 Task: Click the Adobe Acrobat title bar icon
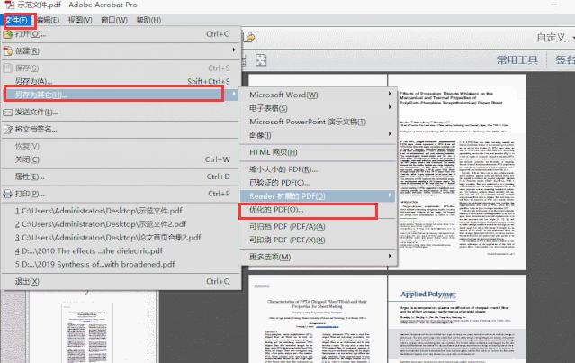10,5
